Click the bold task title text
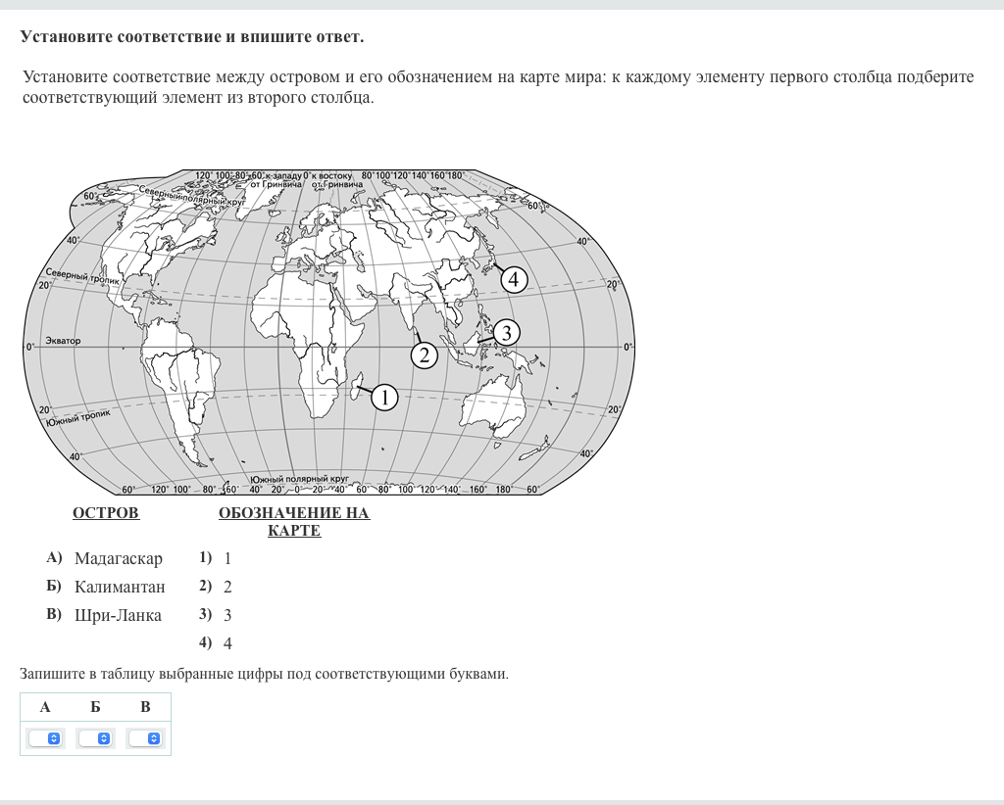Image resolution: width=1004 pixels, height=805 pixels. click(191, 36)
